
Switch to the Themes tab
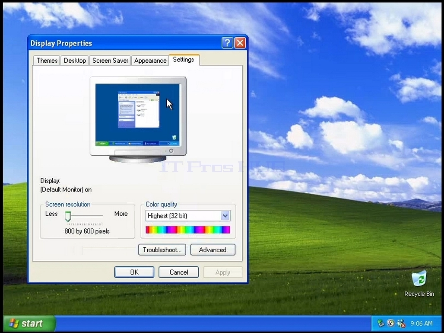tap(47, 61)
